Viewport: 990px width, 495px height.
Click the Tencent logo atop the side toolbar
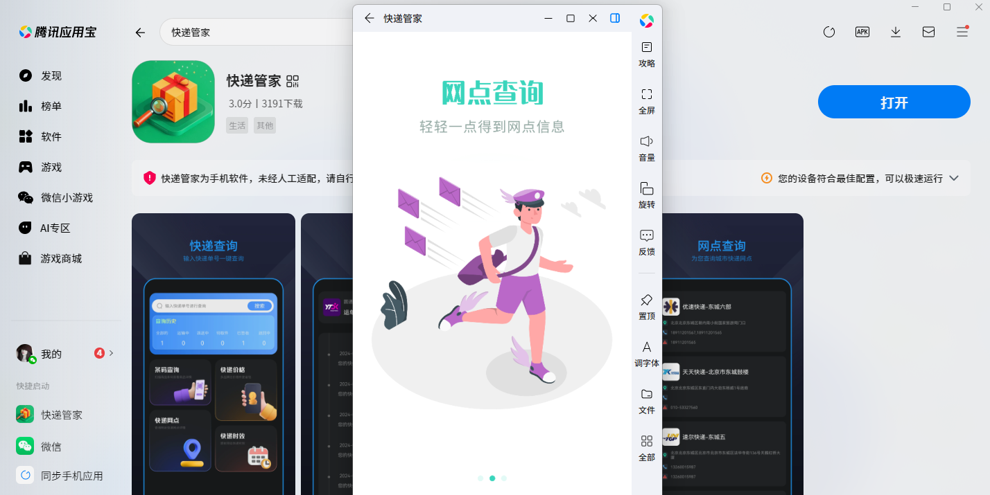[646, 21]
